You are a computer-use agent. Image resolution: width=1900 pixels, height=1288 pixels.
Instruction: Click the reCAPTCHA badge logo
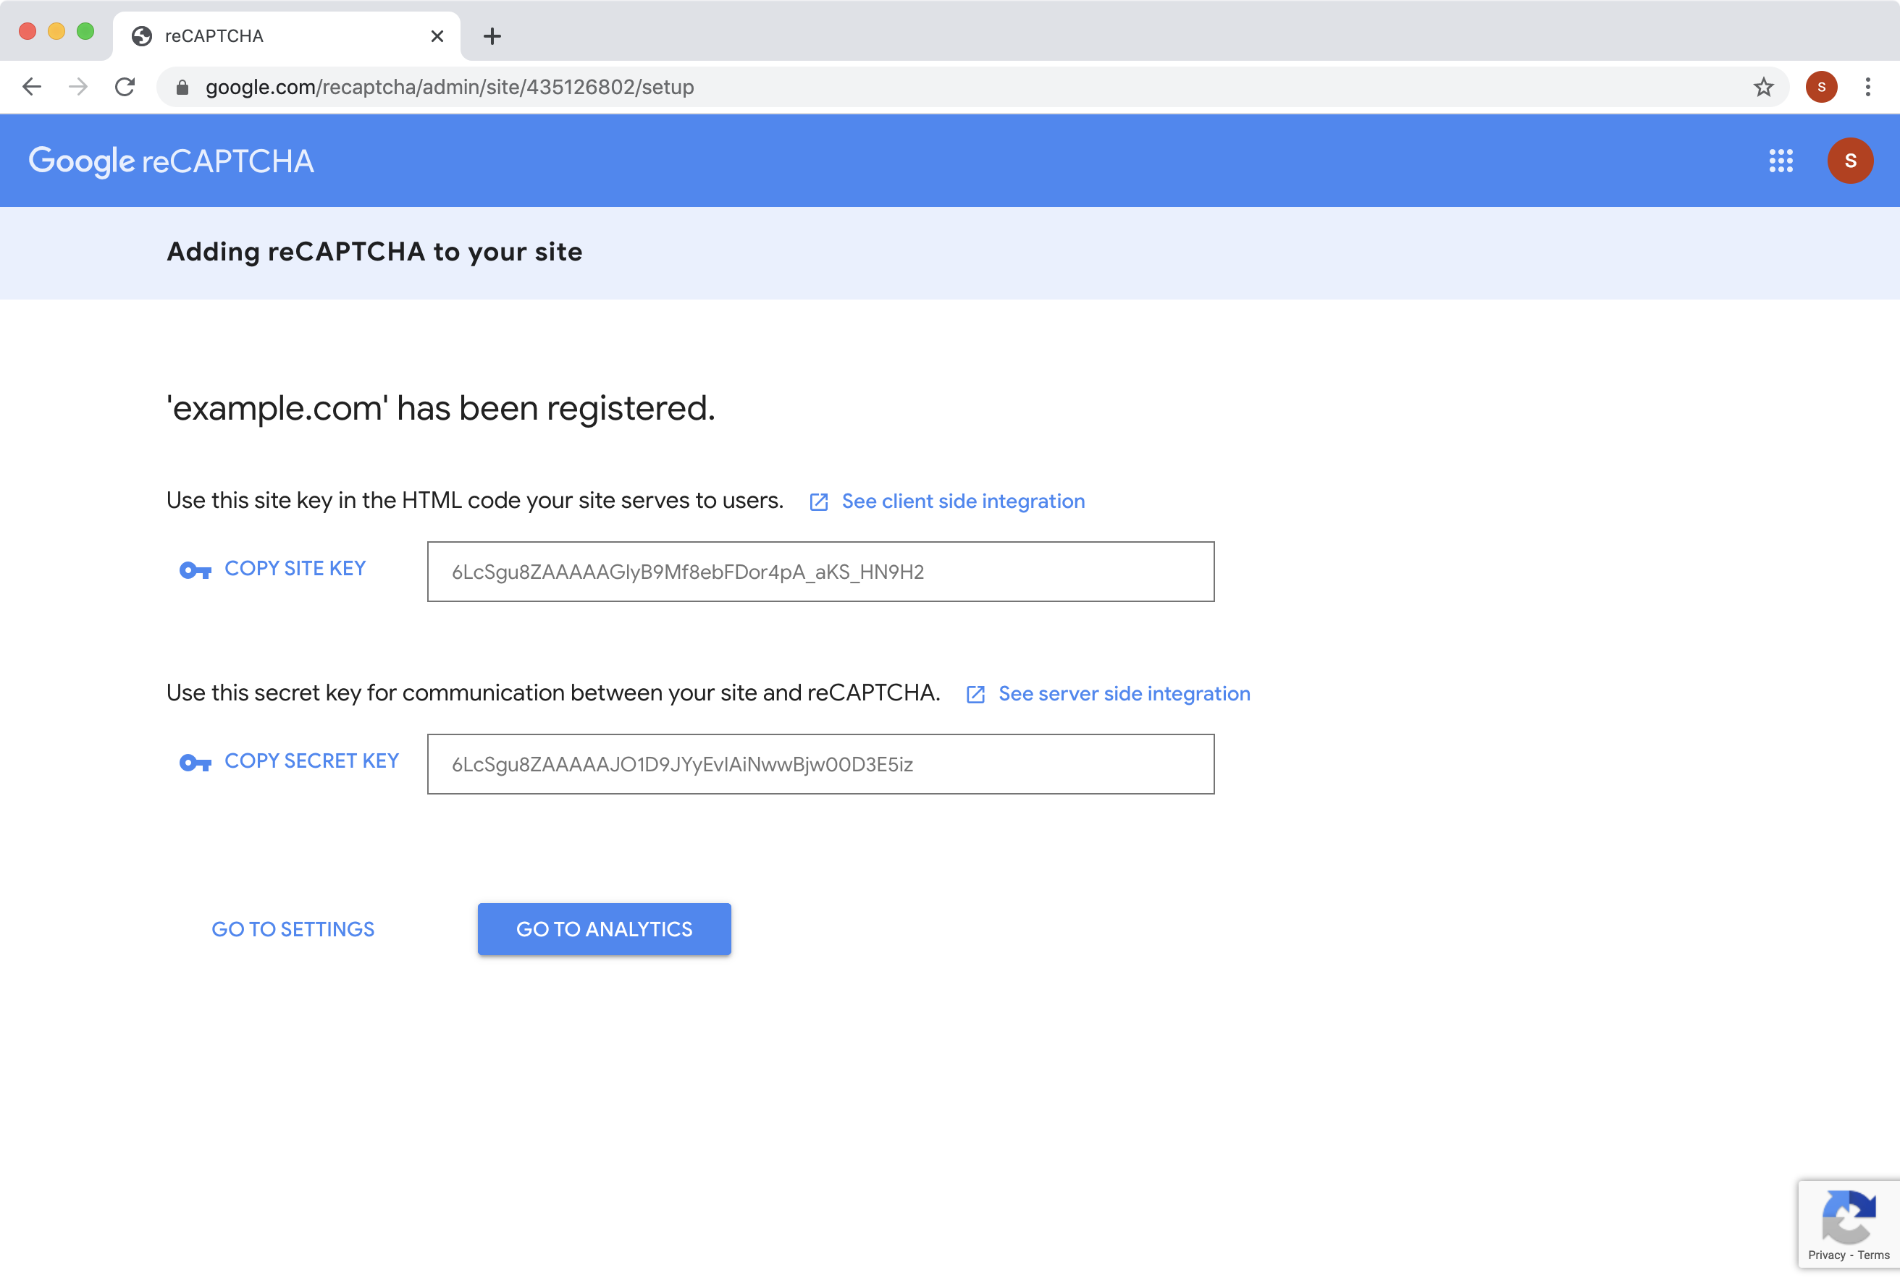click(x=1849, y=1216)
